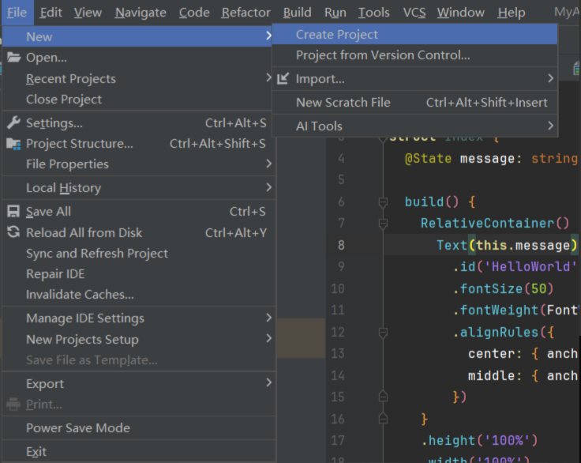
Task: Collapse the alignRules fold marker
Action: tap(383, 333)
